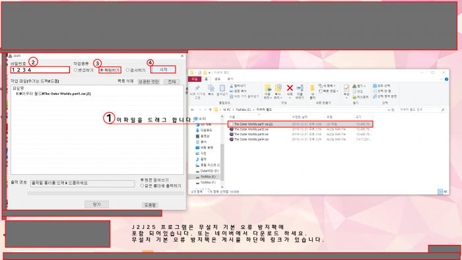
Task: Click the 출력 경로 output path field
Action: [82, 183]
